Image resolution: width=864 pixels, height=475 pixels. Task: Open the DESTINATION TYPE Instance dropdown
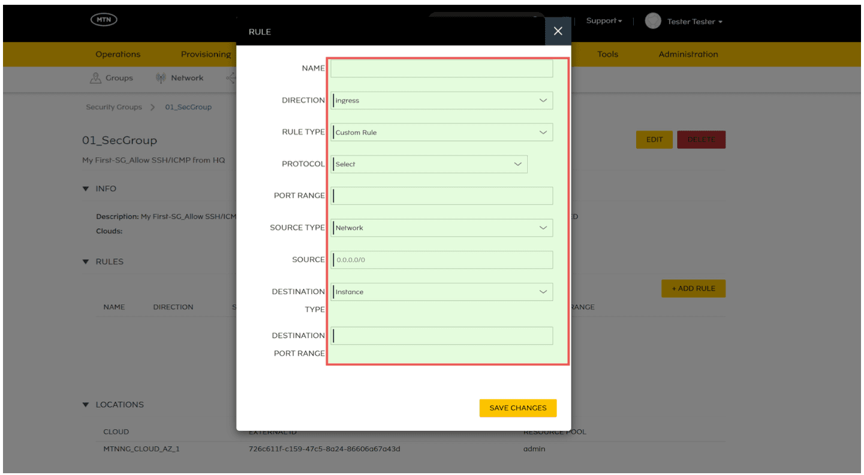click(442, 292)
